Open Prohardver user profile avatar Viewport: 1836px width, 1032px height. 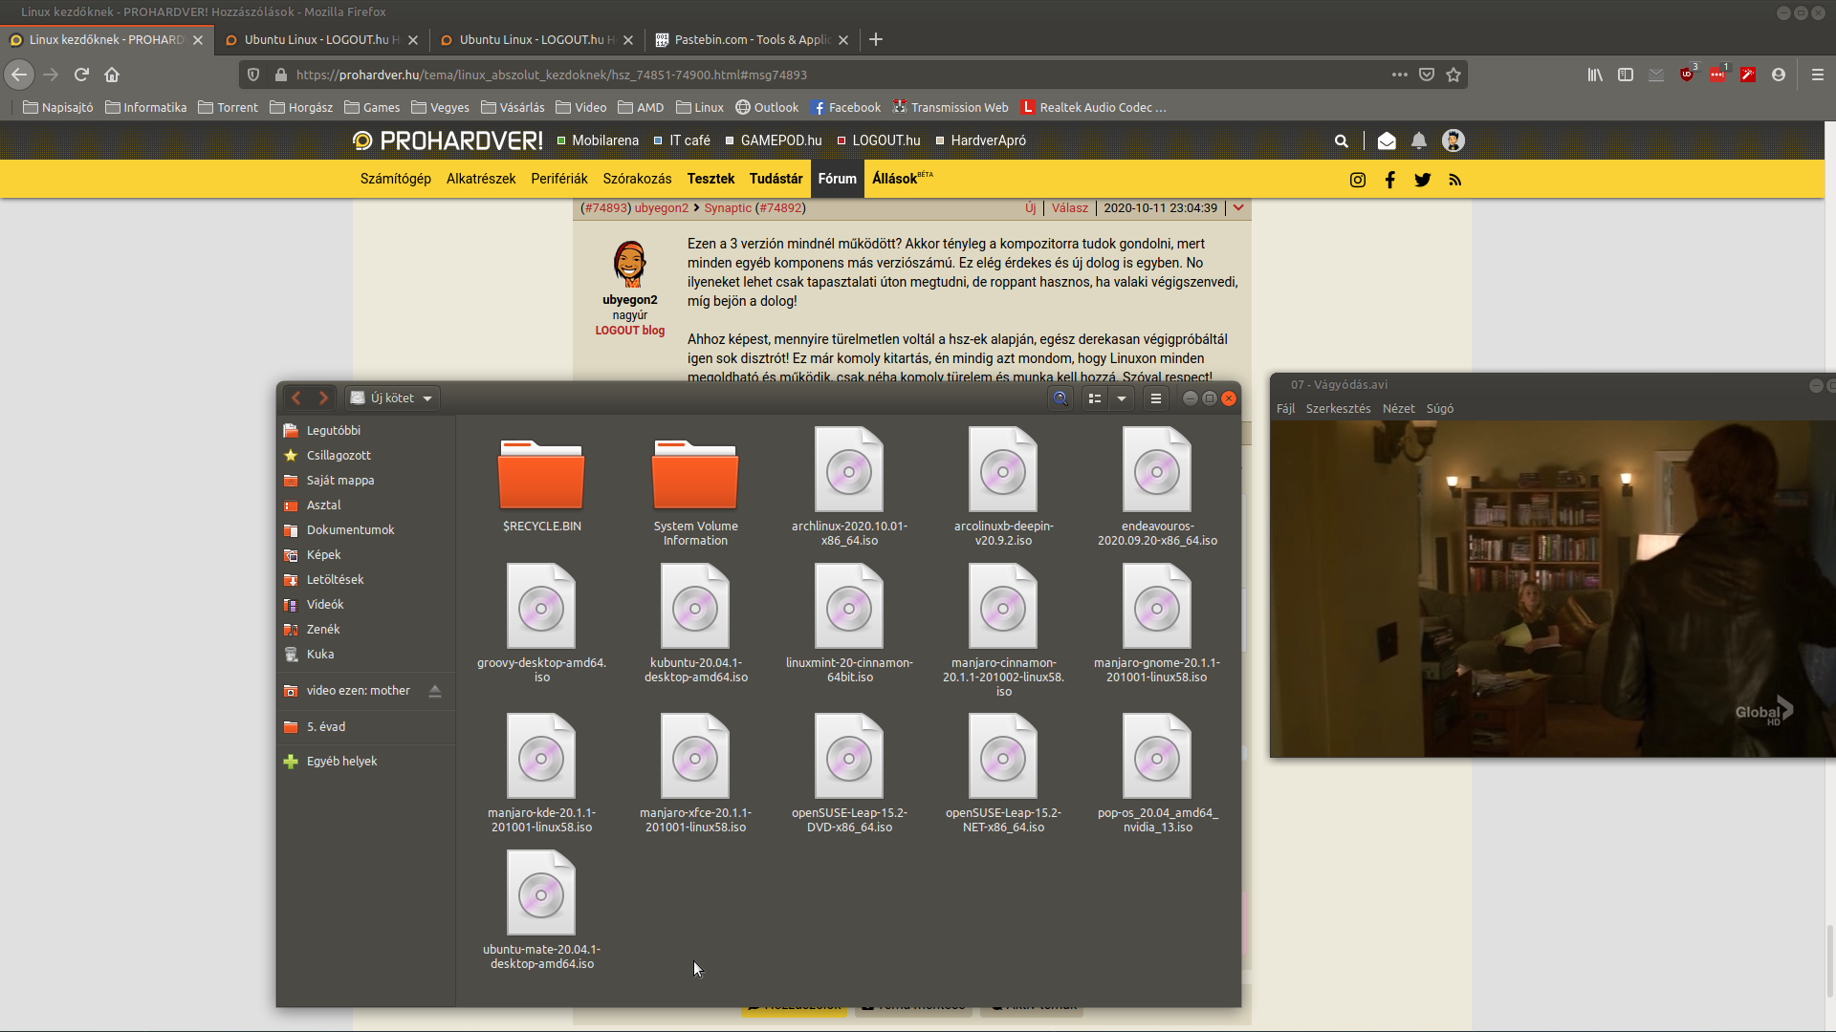[1453, 140]
